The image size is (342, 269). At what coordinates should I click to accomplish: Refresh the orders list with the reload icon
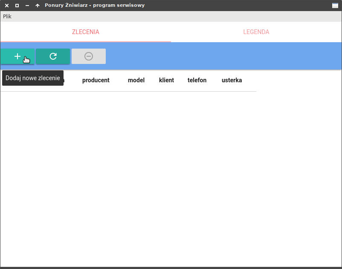53,56
